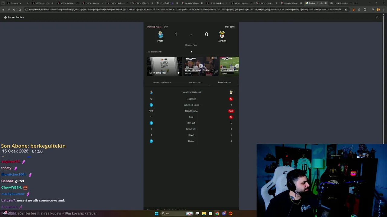Click the Jan Bednarek 15' goal entry
The width and height of the screenshot is (387, 217).
[154, 52]
